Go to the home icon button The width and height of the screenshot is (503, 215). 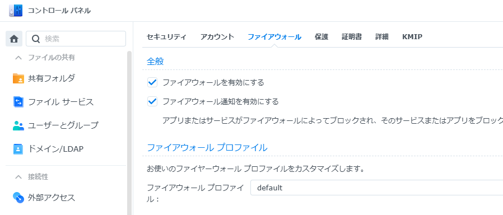pyautogui.click(x=14, y=39)
